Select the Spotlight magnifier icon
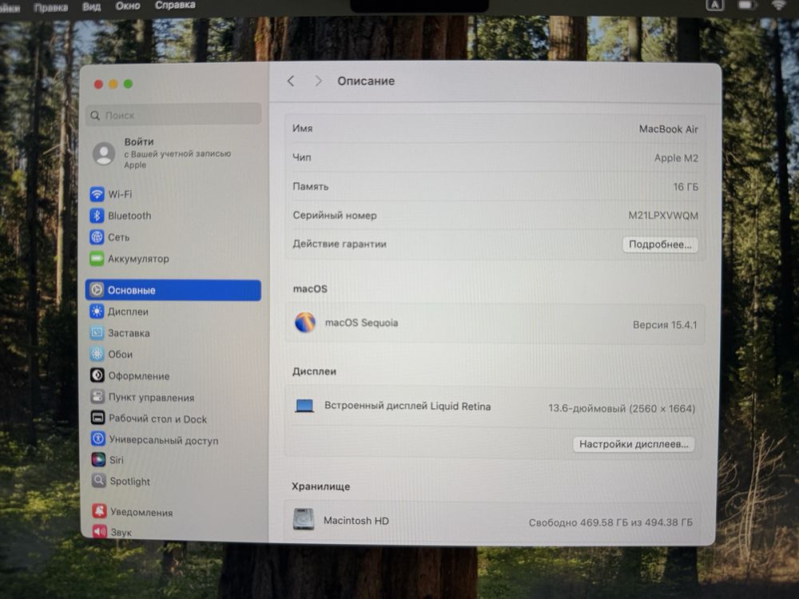Screen dimensions: 799x599 click(x=99, y=481)
